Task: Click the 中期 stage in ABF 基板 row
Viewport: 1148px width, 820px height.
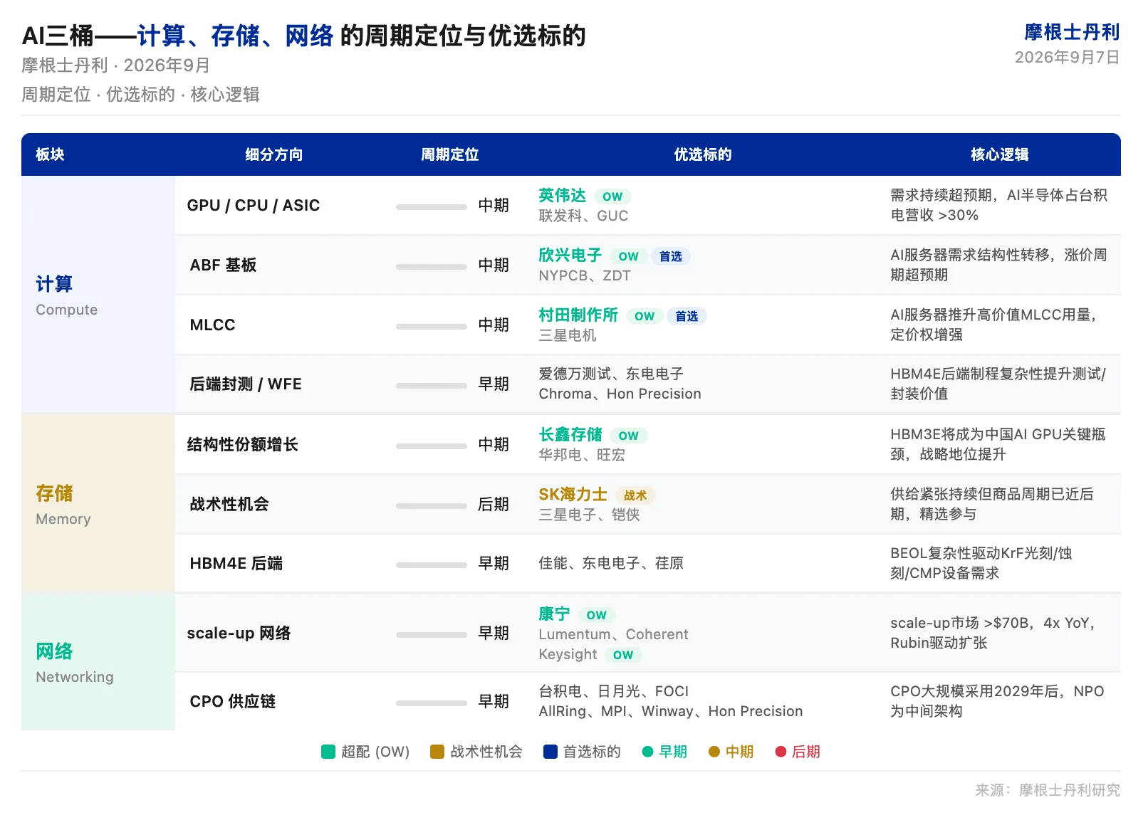Action: pos(494,266)
